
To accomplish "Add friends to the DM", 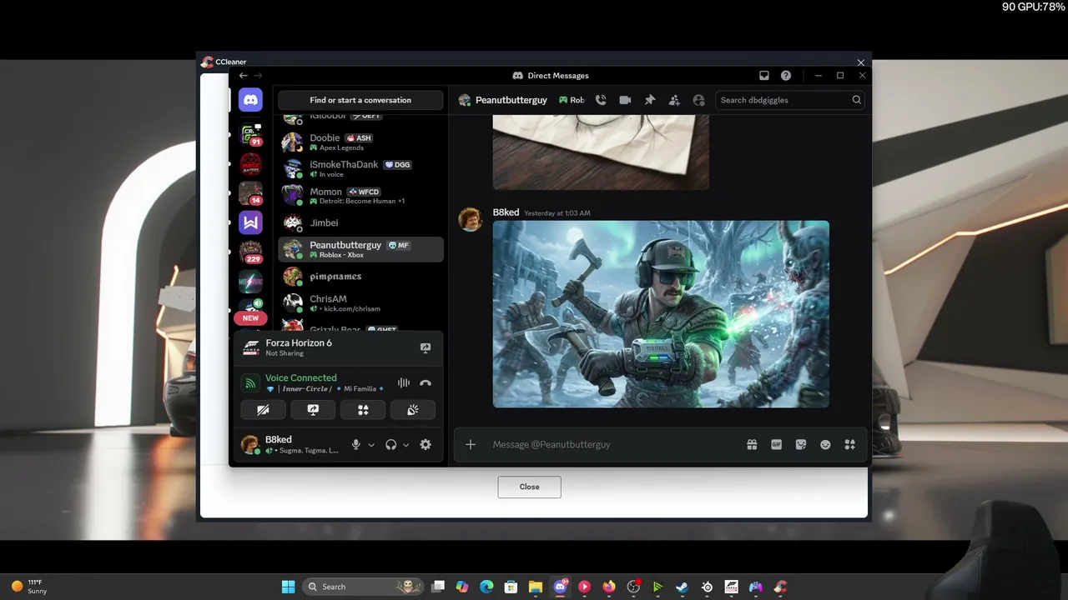I will point(674,100).
